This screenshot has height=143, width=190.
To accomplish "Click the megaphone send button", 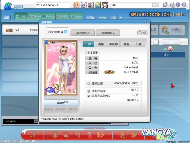I will click(x=155, y=5).
